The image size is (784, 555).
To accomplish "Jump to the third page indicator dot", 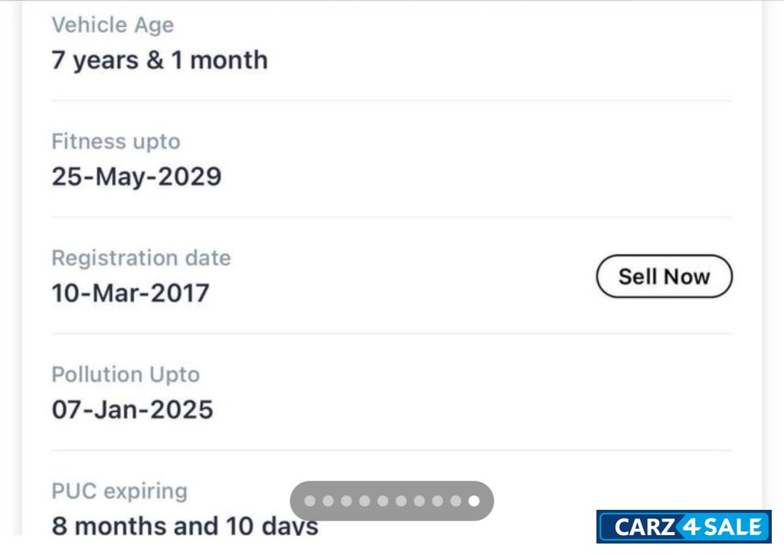I will [x=347, y=501].
